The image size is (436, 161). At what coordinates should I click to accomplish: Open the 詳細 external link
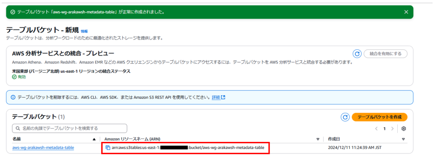(x=218, y=97)
